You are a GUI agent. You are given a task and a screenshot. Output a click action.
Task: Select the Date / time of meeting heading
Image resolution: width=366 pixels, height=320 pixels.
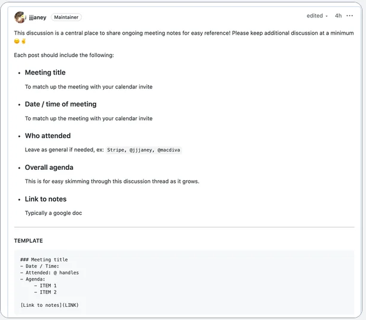coord(60,104)
